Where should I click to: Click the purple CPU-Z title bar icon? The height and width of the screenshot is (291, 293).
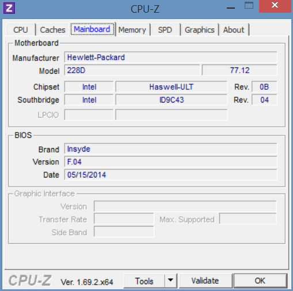coord(9,8)
